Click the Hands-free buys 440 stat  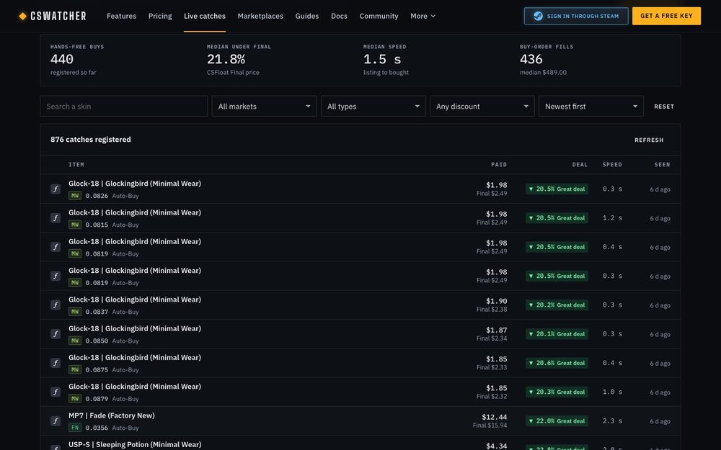[x=77, y=59]
